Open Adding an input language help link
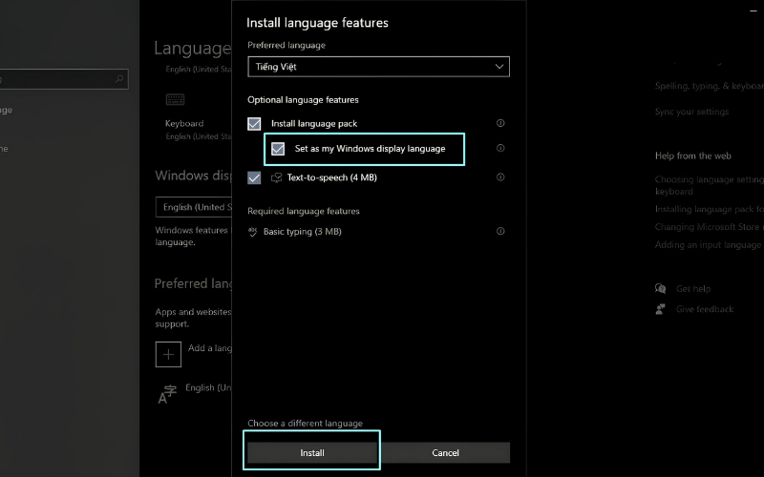The width and height of the screenshot is (764, 477). coord(708,245)
